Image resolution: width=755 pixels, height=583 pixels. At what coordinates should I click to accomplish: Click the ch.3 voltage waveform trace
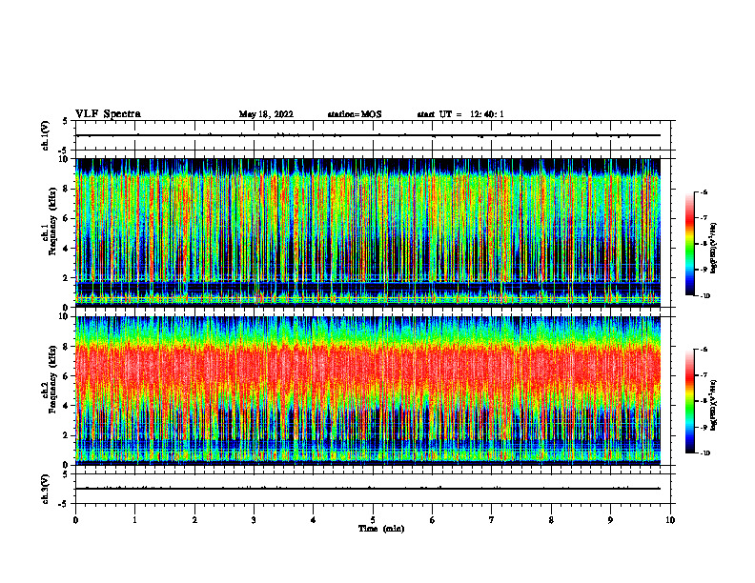(x=368, y=489)
